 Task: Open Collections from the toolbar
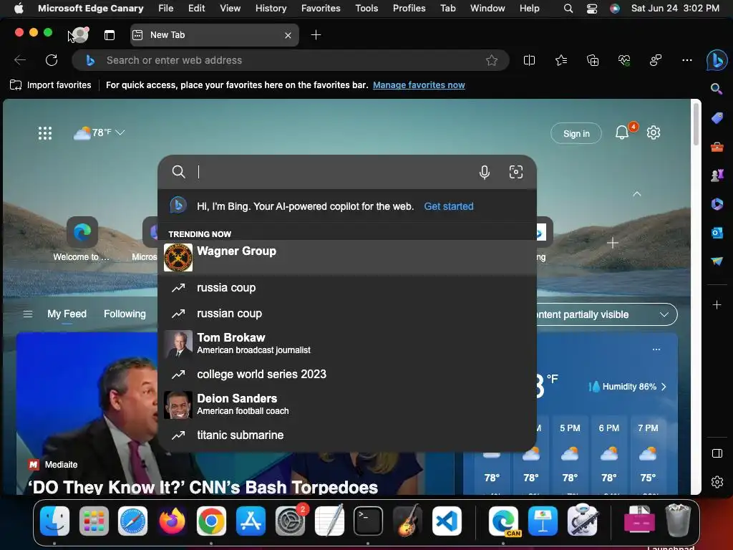point(592,60)
